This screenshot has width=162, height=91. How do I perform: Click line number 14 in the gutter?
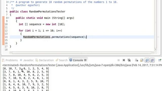(6, 37)
